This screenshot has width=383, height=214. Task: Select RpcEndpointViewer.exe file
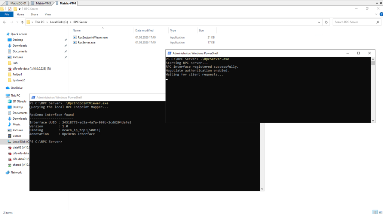(x=93, y=37)
